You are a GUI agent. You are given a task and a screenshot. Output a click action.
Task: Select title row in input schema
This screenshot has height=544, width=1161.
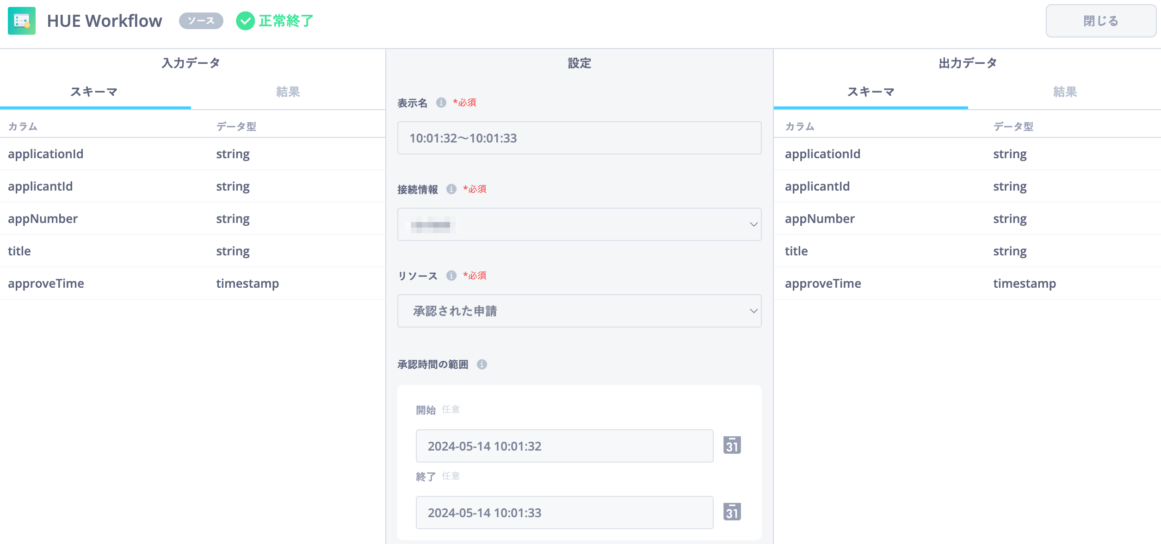tap(192, 251)
